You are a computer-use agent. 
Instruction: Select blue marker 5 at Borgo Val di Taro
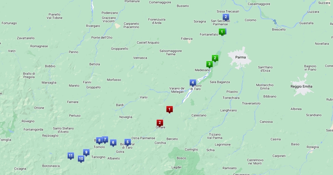(127, 142)
